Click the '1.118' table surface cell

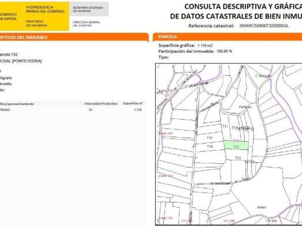138,110
